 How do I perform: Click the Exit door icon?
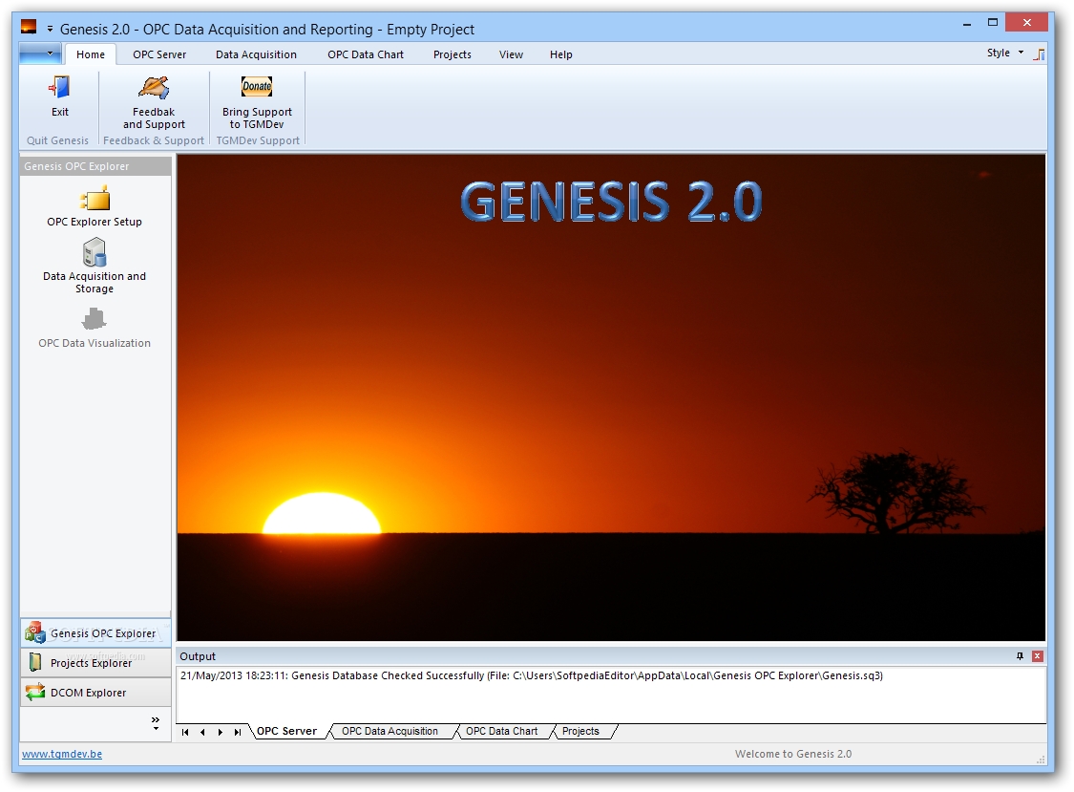[59, 87]
